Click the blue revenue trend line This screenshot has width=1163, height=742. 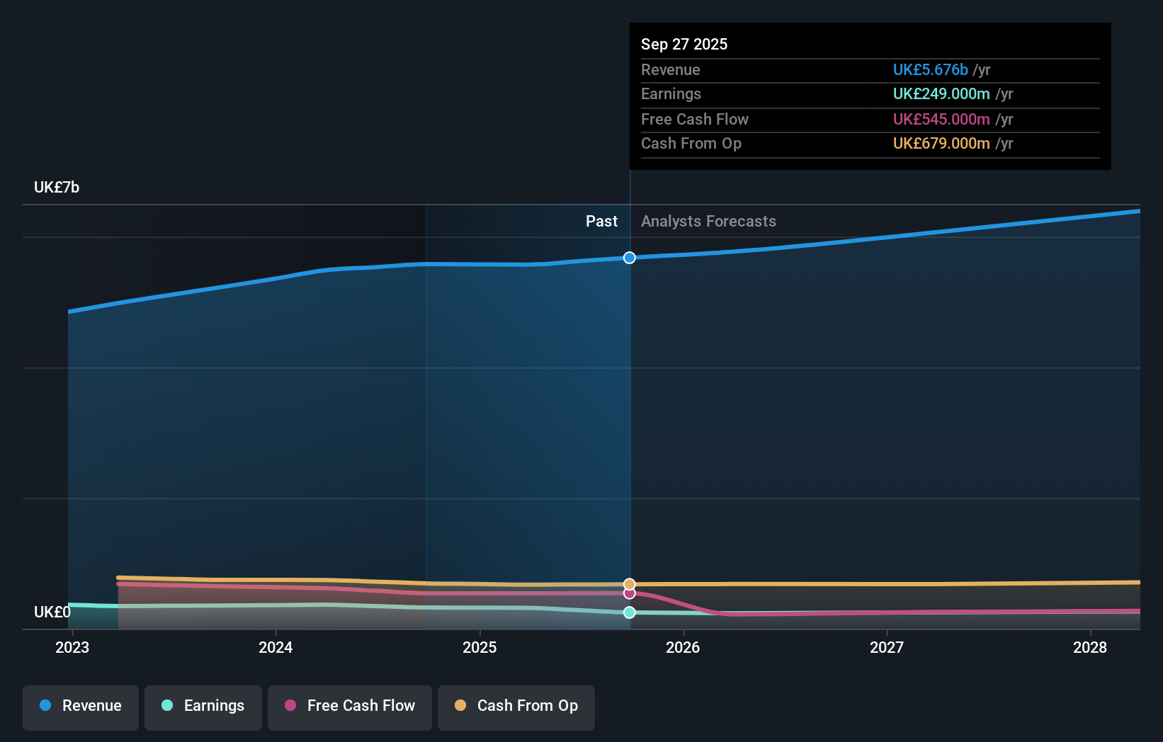click(850, 241)
